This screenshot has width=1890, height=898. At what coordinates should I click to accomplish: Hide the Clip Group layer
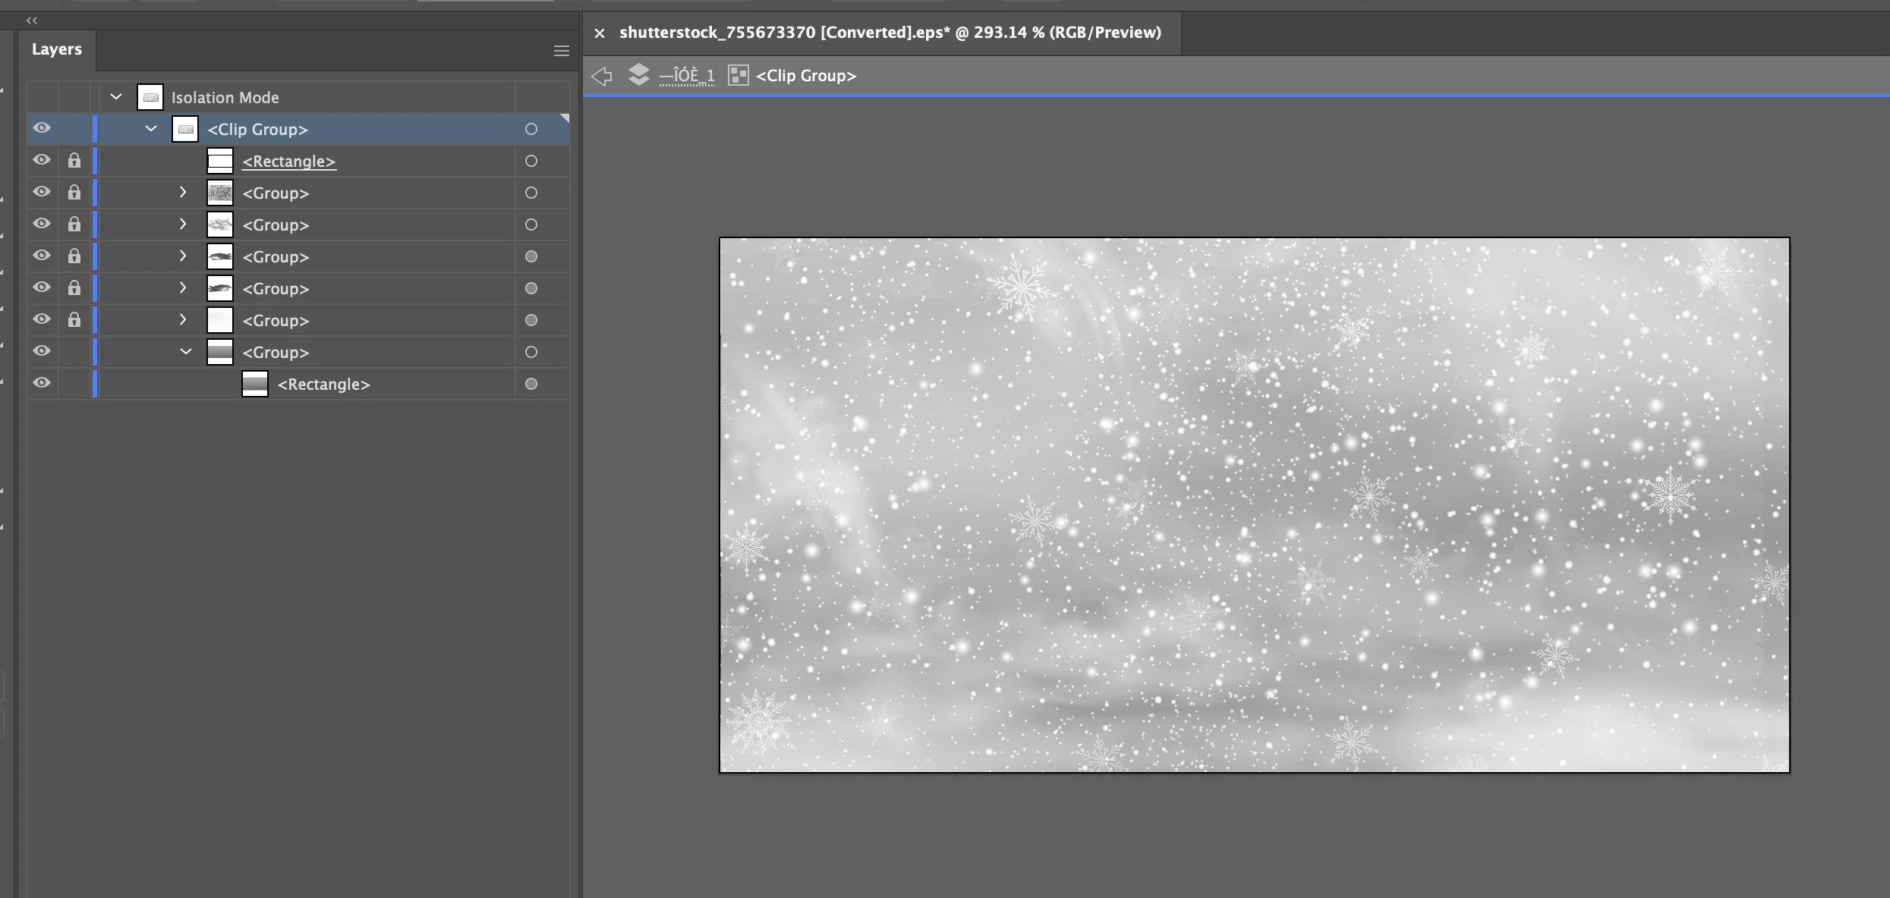pos(42,128)
